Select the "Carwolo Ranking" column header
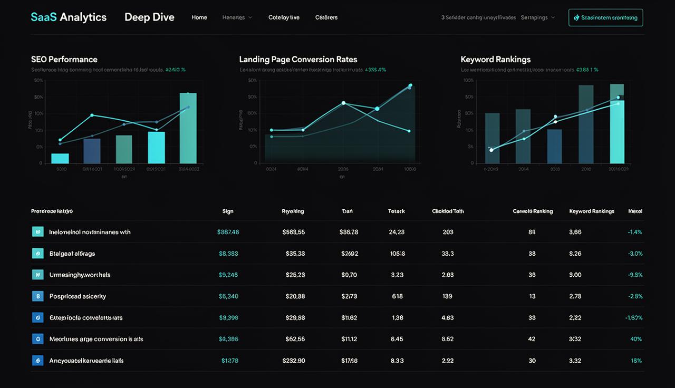The height and width of the screenshot is (388, 675). pyautogui.click(x=533, y=211)
